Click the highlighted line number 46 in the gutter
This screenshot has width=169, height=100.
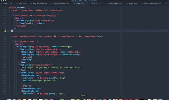pyautogui.click(x=4, y=31)
